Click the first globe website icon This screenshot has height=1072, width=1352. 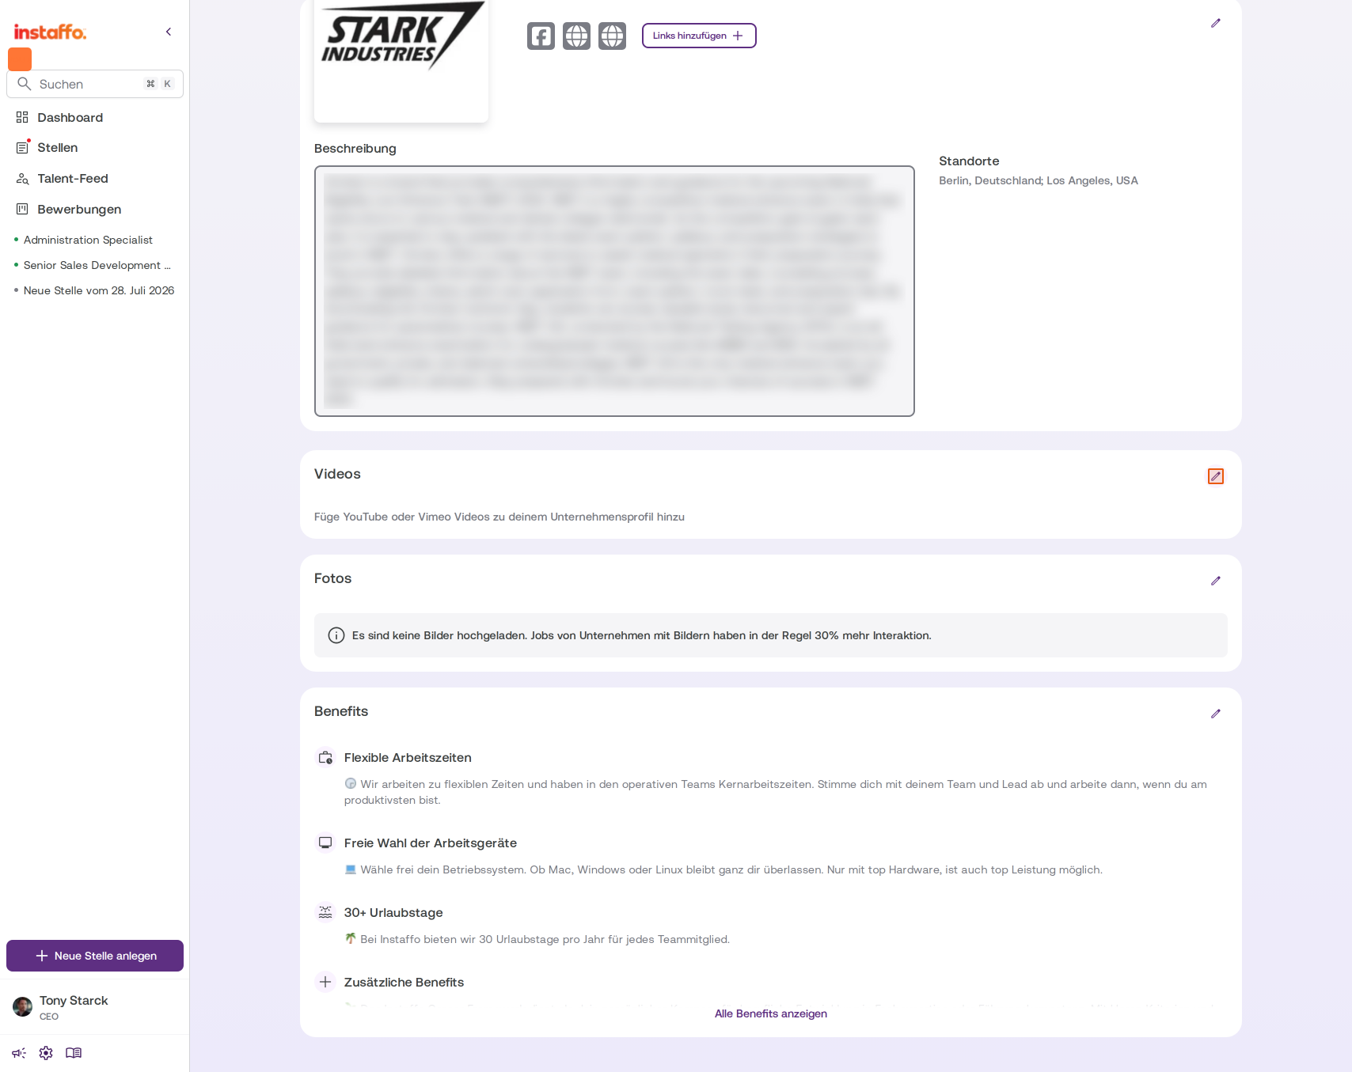(x=576, y=36)
